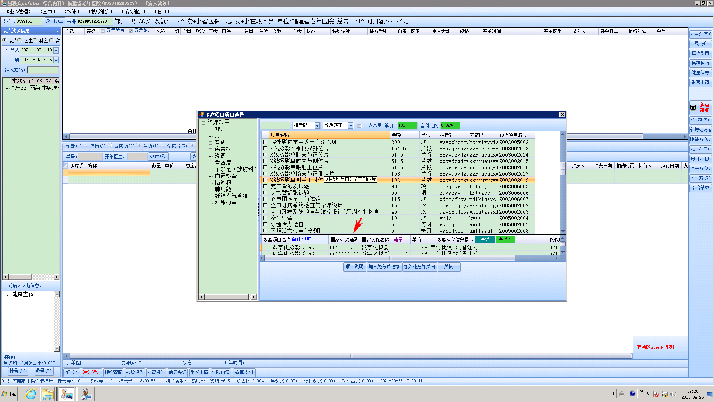Click the network warning tray icon
Viewport: 714px width, 402px height.
[x=664, y=394]
